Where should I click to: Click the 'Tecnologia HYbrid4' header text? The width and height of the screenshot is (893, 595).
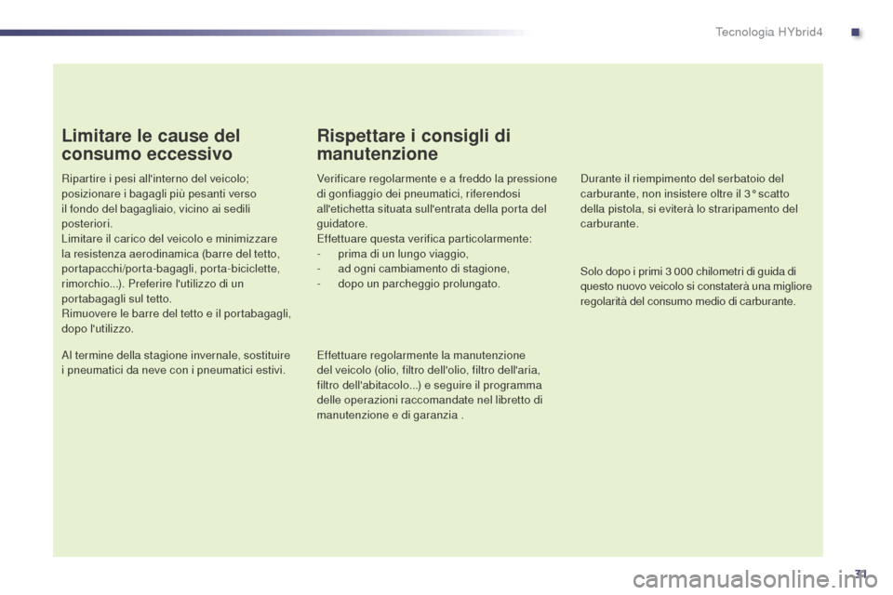(768, 33)
